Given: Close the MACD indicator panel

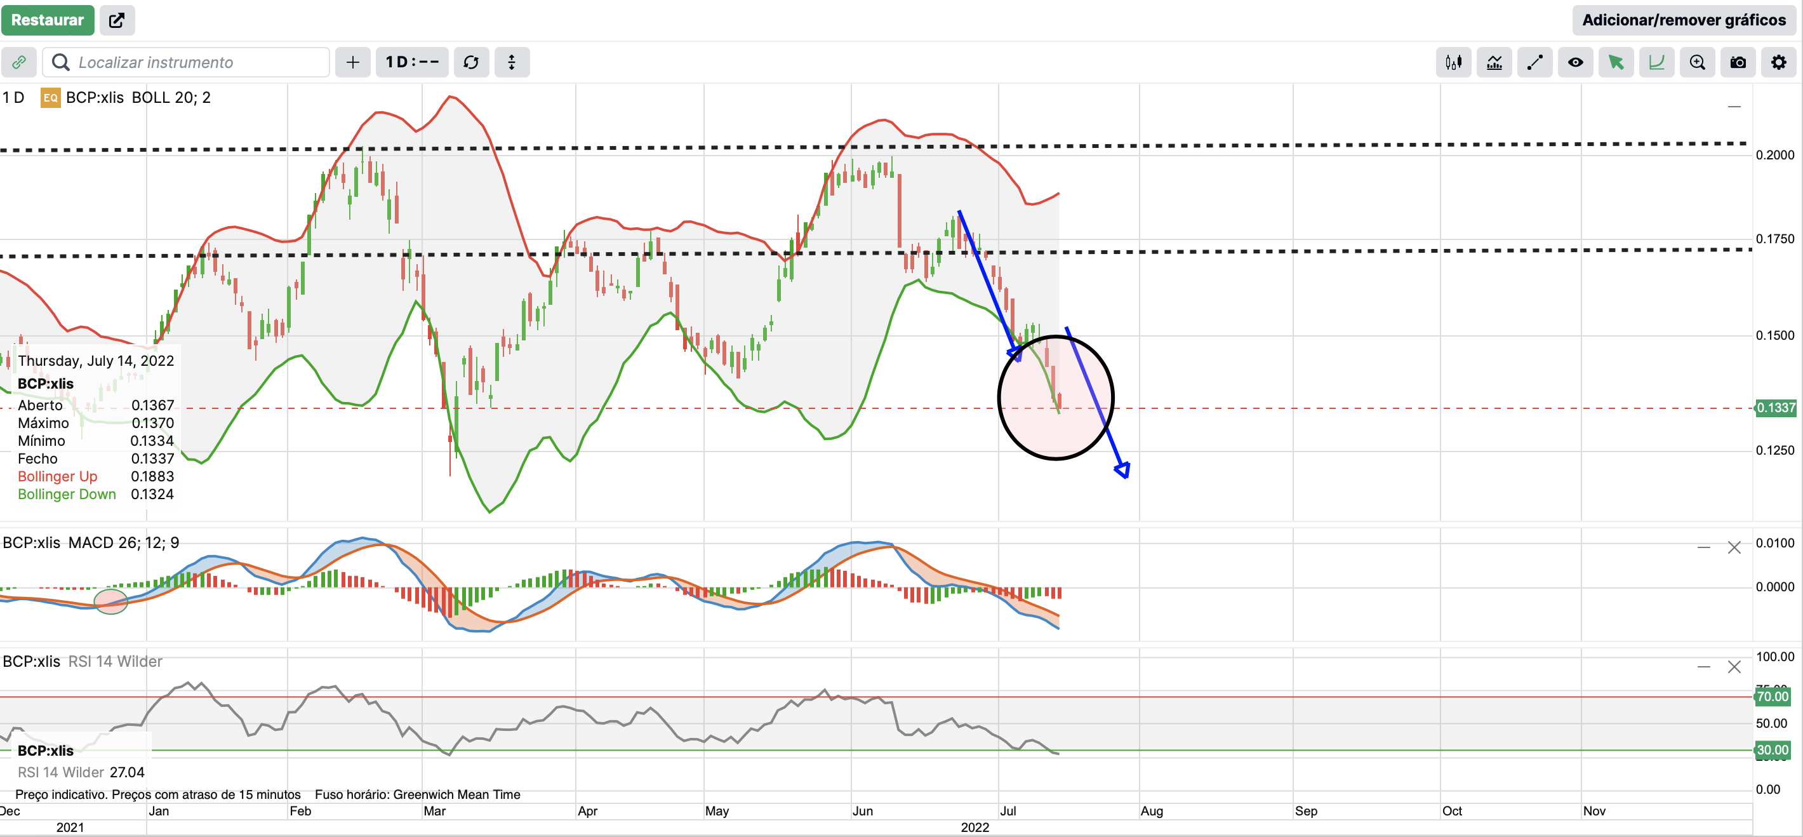Looking at the screenshot, I should coord(1733,547).
